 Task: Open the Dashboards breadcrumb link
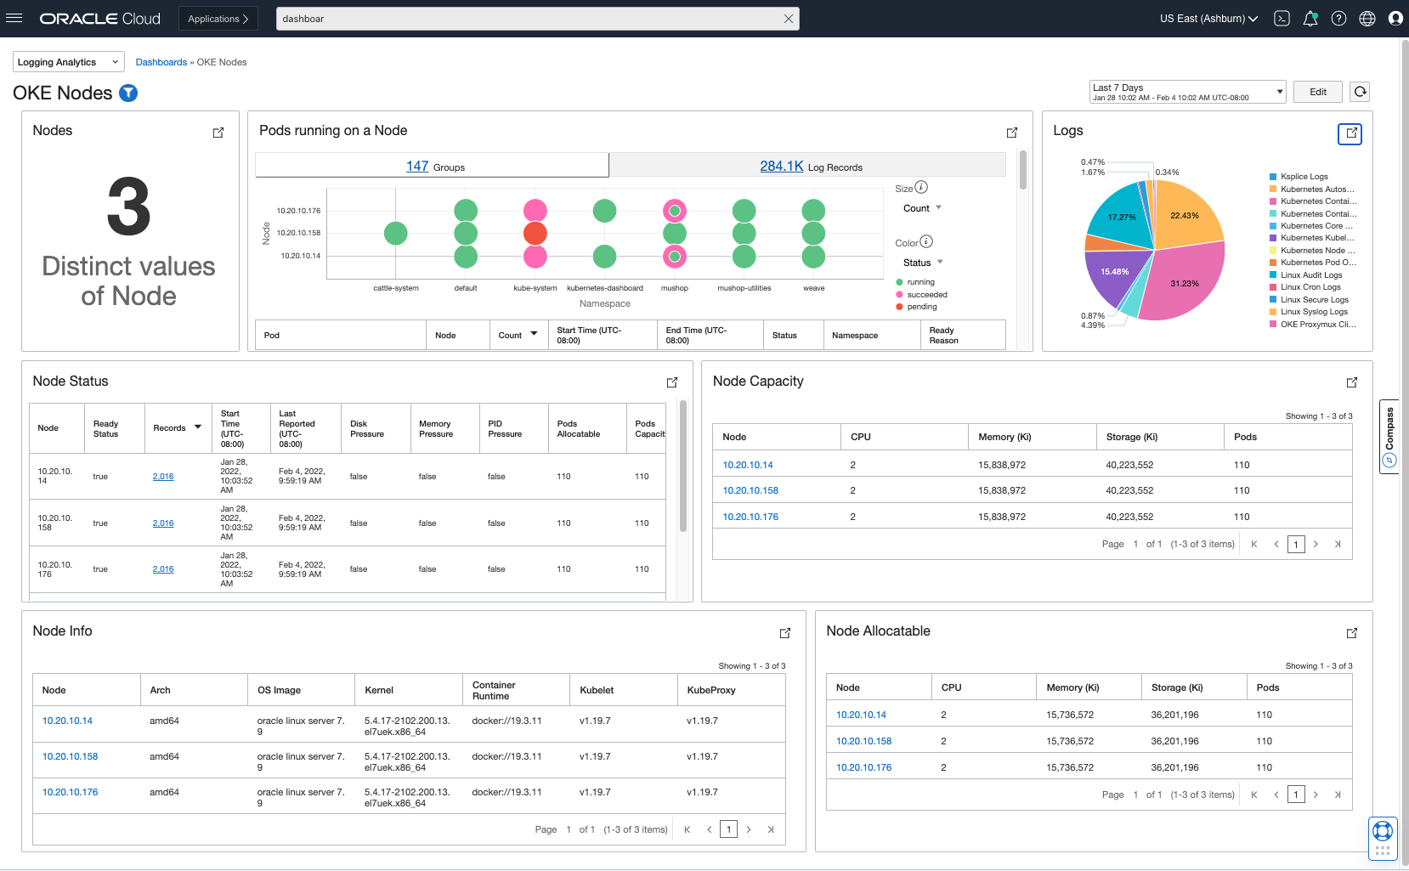pos(161,62)
